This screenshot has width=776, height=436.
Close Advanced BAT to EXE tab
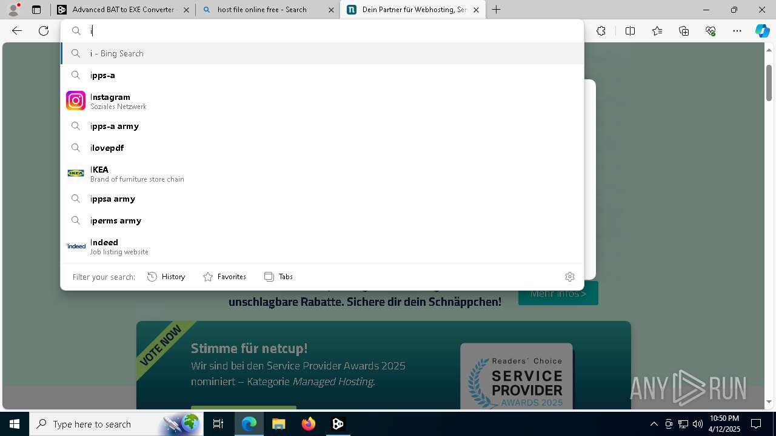pos(186,10)
